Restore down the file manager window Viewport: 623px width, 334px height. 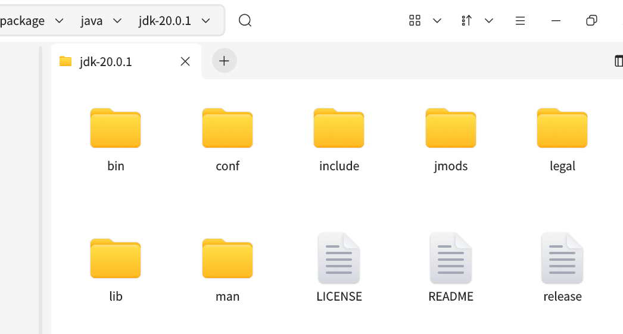(591, 20)
